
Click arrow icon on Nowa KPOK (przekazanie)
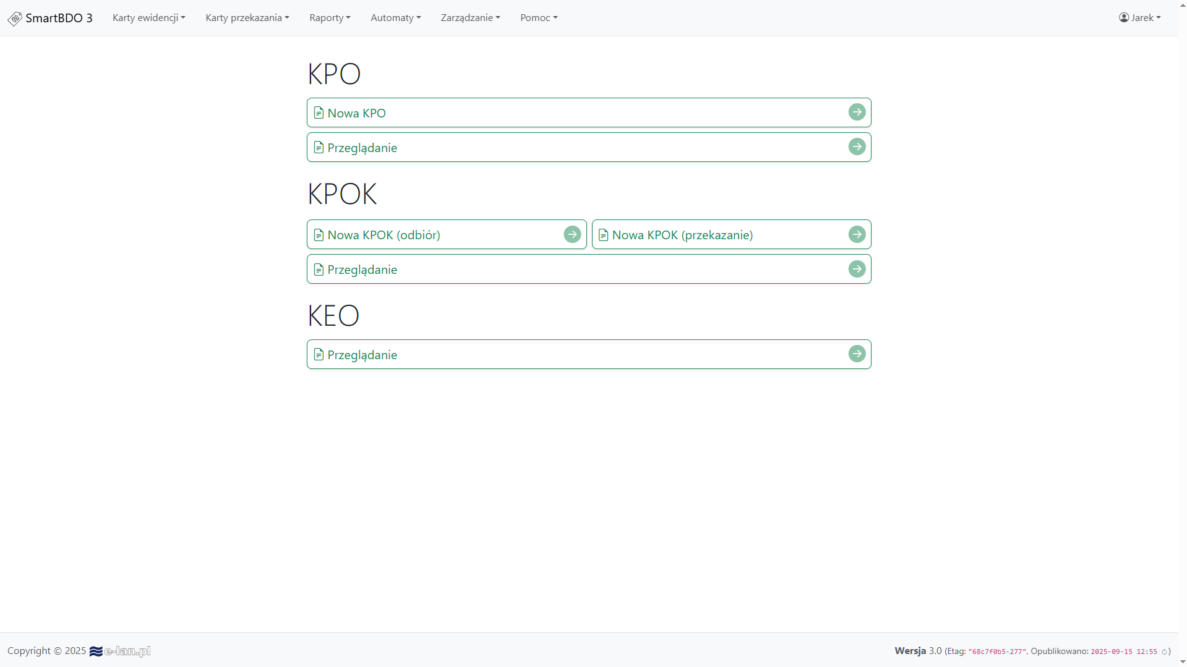pos(857,234)
